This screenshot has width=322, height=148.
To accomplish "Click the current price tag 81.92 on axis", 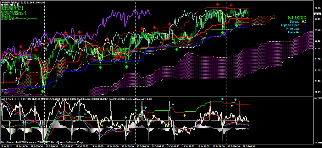I will 318,14.
